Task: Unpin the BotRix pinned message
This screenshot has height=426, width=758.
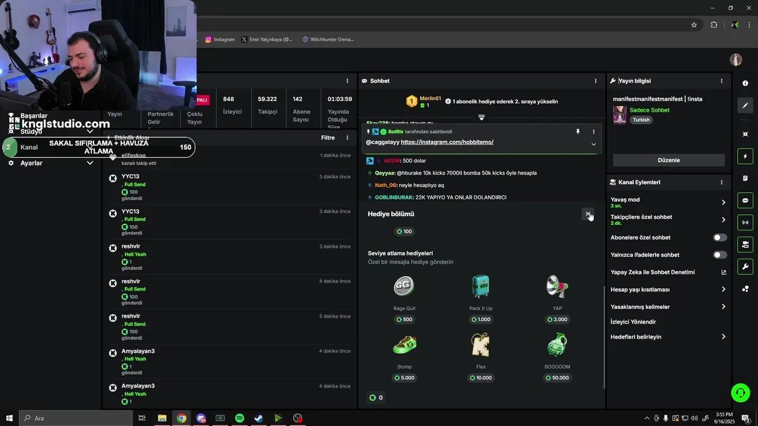Action: [578, 132]
